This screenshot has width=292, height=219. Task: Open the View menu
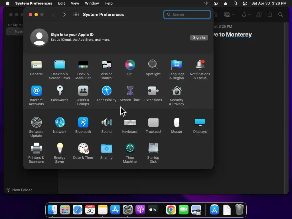[75, 3]
